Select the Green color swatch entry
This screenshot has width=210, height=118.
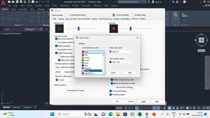click(92, 60)
